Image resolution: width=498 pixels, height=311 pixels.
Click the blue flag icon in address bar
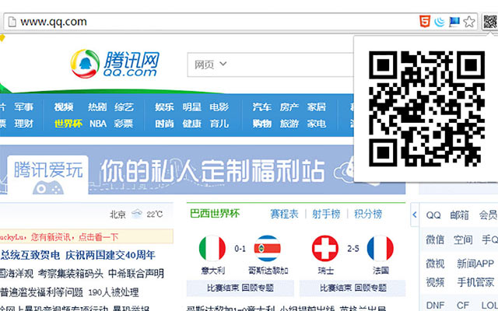coord(454,22)
